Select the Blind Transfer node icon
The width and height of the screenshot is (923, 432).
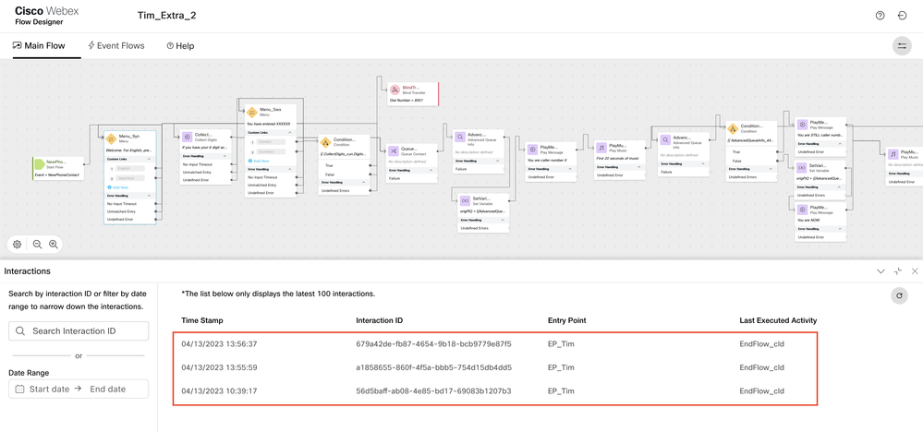395,90
